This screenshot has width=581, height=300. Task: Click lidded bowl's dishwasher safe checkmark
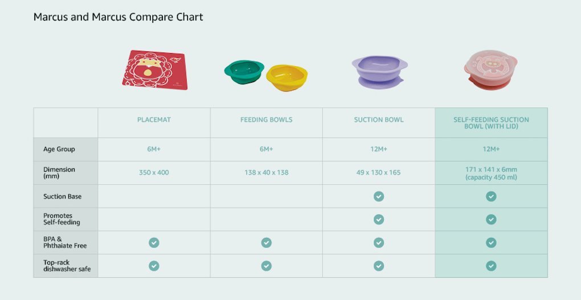tap(491, 266)
